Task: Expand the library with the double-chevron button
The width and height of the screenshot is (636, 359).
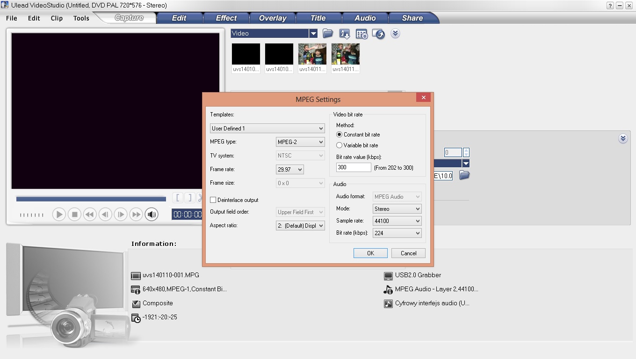Action: pos(395,34)
